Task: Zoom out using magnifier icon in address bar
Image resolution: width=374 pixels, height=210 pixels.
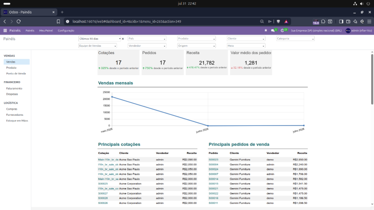Action: pos(262,22)
